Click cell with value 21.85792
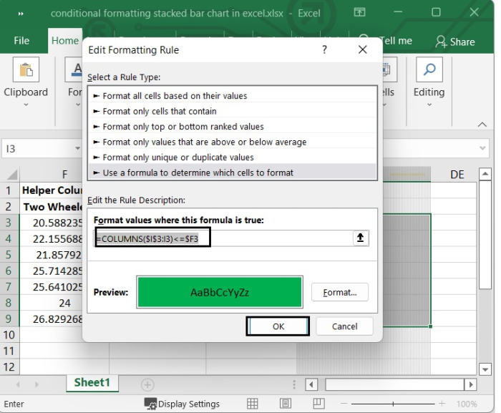 tap(51, 255)
